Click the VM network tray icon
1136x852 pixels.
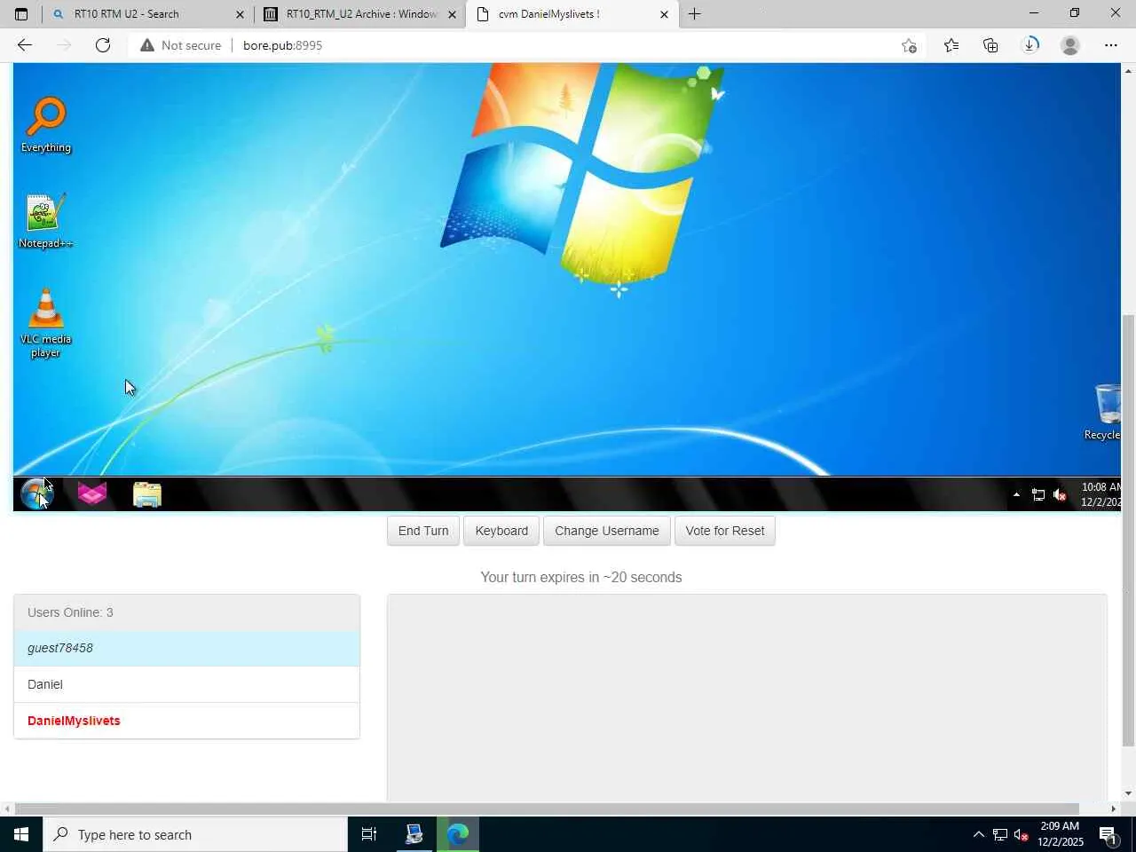tap(1037, 495)
